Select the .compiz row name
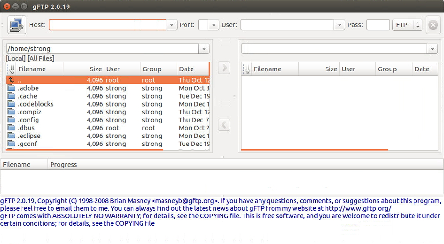Screen dimensions: 444x244 [x=30, y=112]
